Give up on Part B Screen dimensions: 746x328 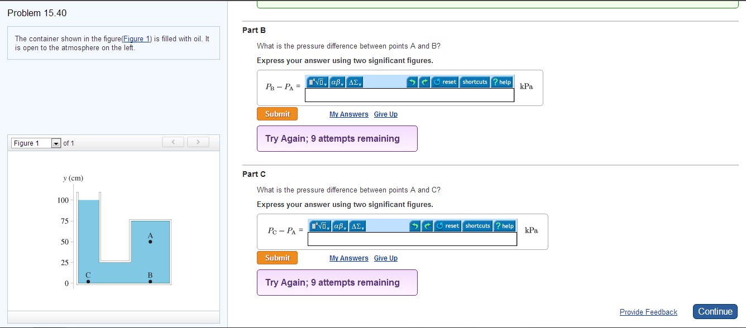[x=385, y=114]
